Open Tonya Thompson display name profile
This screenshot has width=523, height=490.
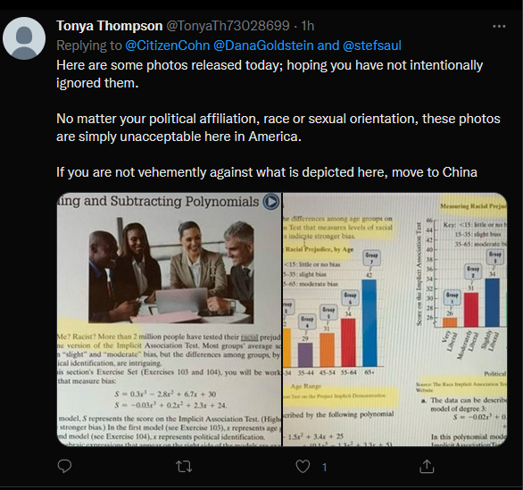(110, 26)
